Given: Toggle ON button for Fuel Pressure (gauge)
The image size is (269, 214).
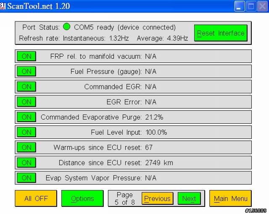Looking at the screenshot, I should tap(26, 71).
